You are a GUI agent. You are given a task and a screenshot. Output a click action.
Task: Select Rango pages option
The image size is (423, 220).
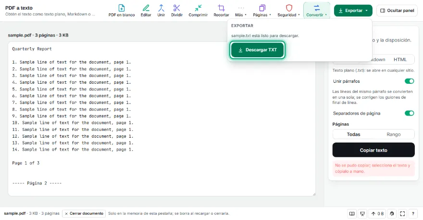(x=394, y=134)
